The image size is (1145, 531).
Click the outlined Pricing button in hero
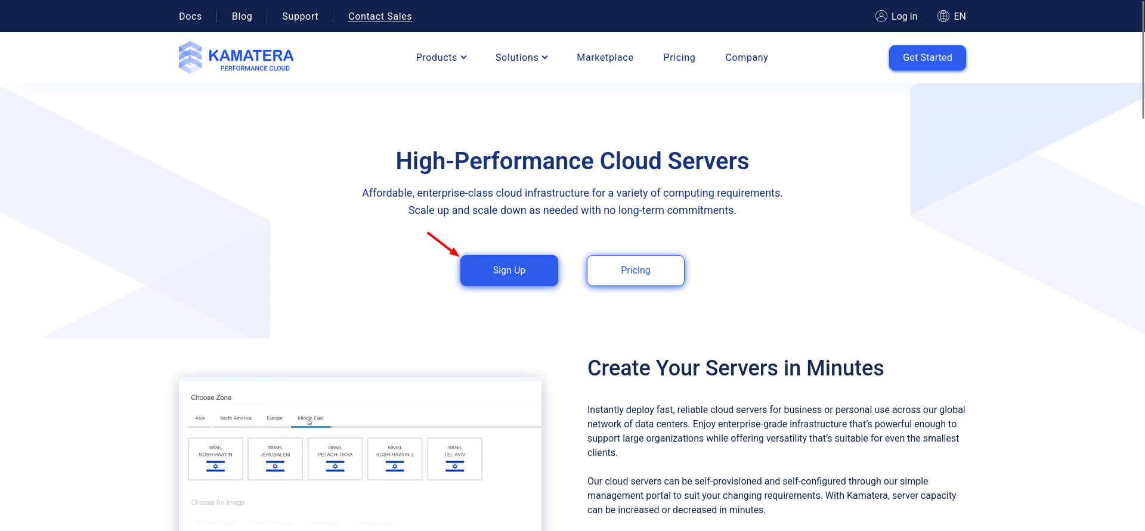coord(636,271)
